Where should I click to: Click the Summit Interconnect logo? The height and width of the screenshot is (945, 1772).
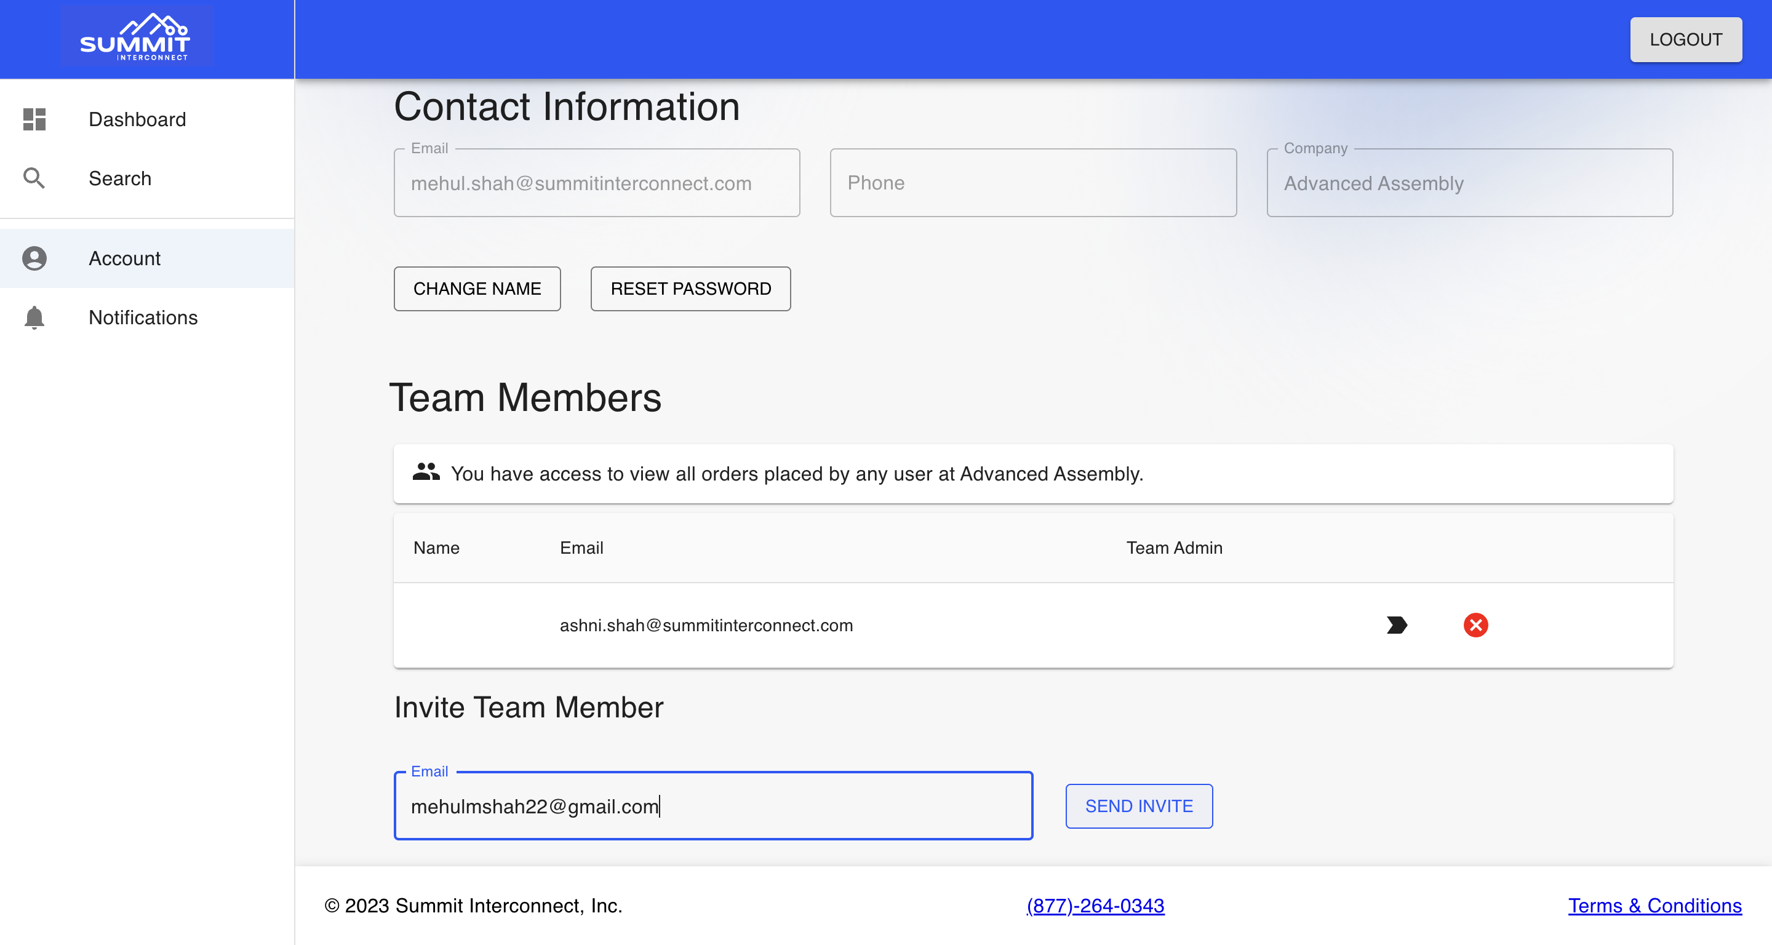[x=136, y=38]
